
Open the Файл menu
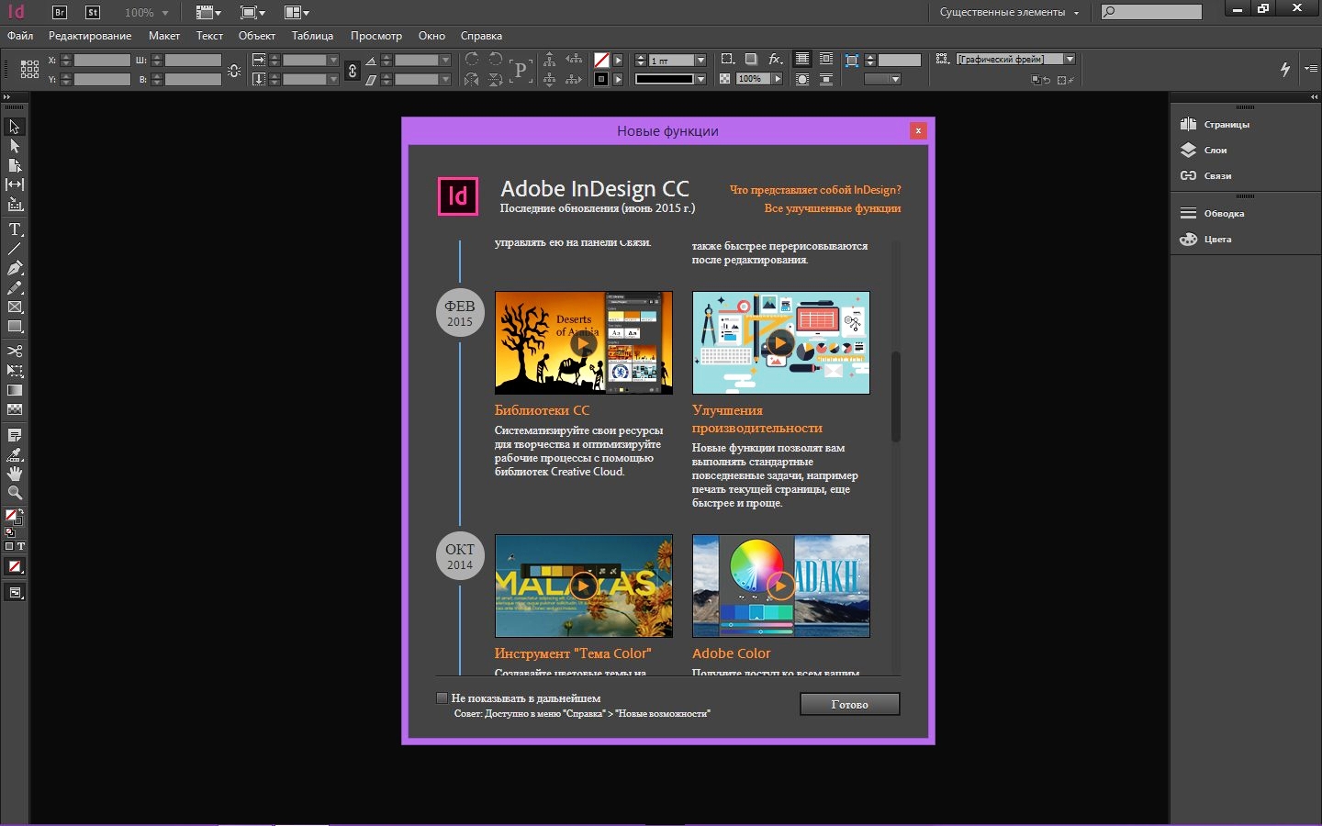pyautogui.click(x=20, y=36)
